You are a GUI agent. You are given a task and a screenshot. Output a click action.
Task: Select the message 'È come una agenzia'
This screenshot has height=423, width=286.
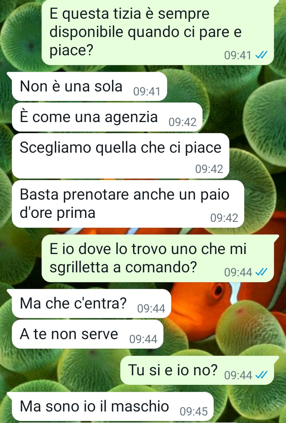[107, 117]
